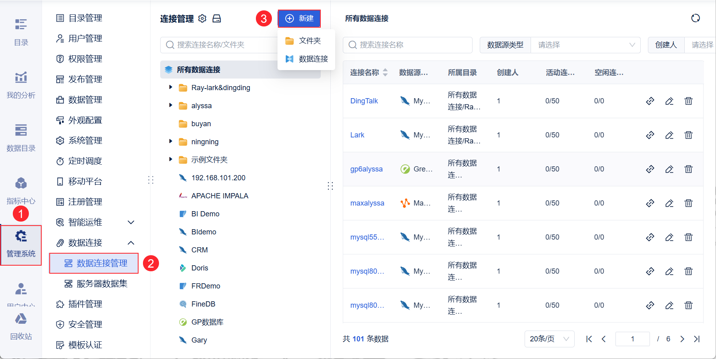Viewport: 716px width, 359px height.
Task: Open the 数据源类型 dropdown
Action: (585, 45)
